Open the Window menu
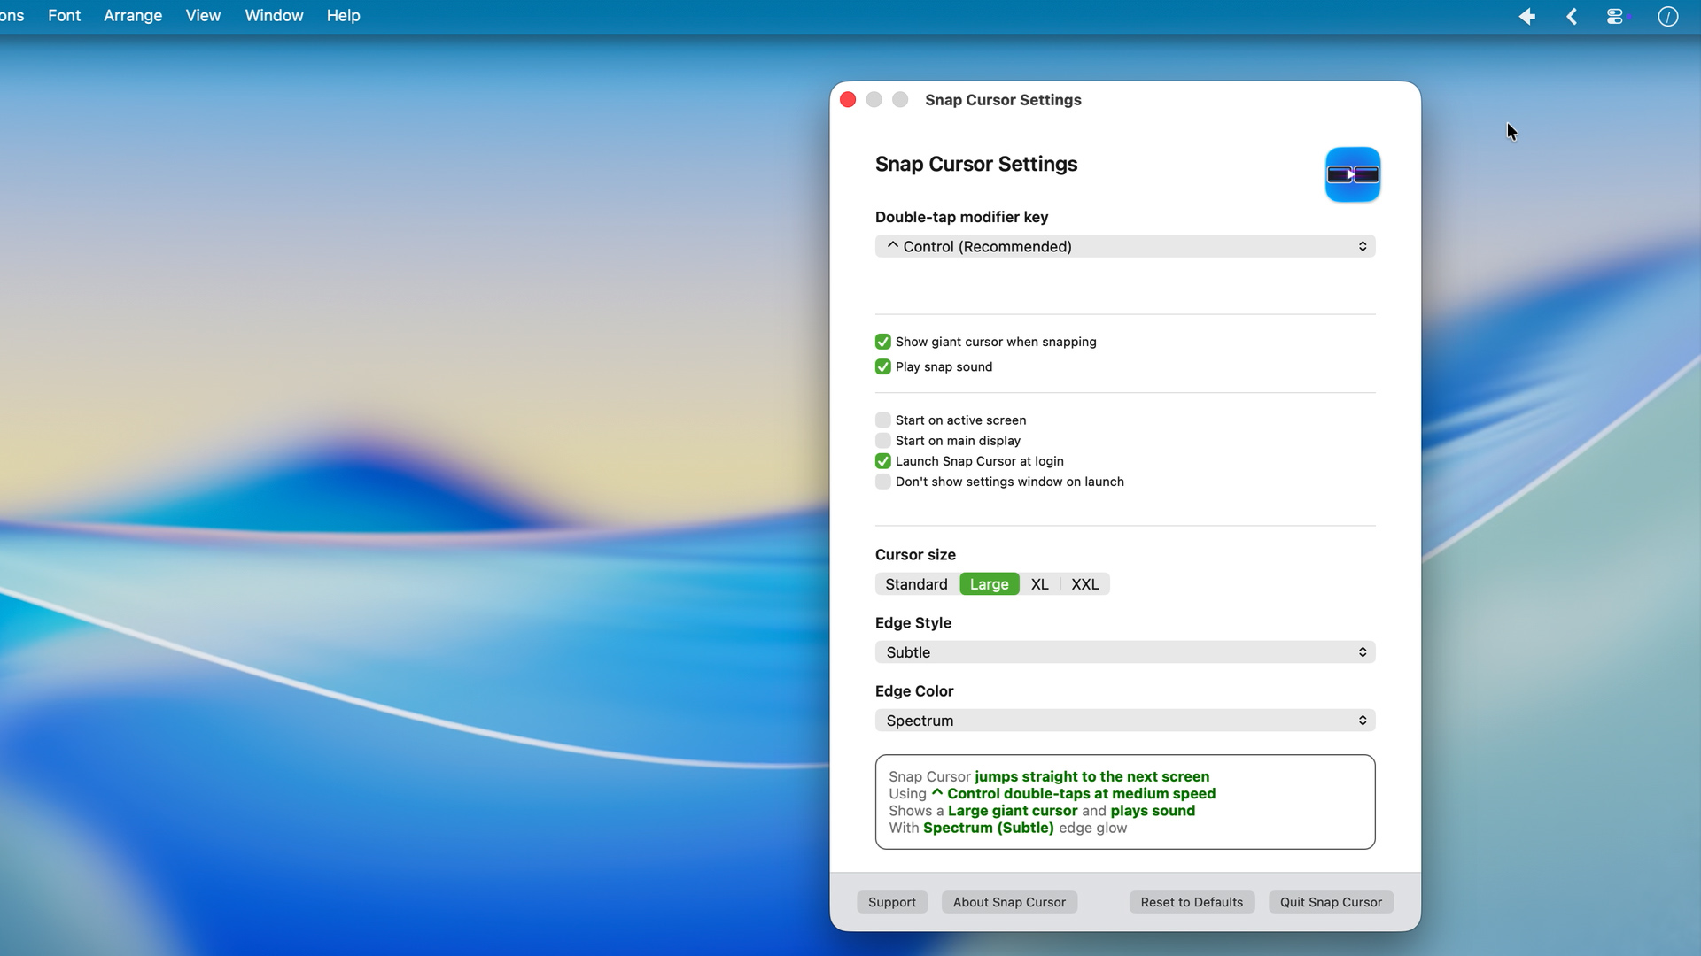This screenshot has width=1701, height=956. [x=273, y=15]
